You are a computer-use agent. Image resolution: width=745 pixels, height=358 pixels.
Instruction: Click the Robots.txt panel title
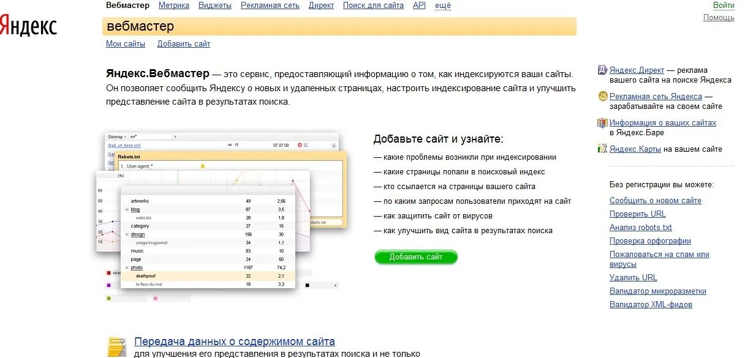click(x=129, y=157)
